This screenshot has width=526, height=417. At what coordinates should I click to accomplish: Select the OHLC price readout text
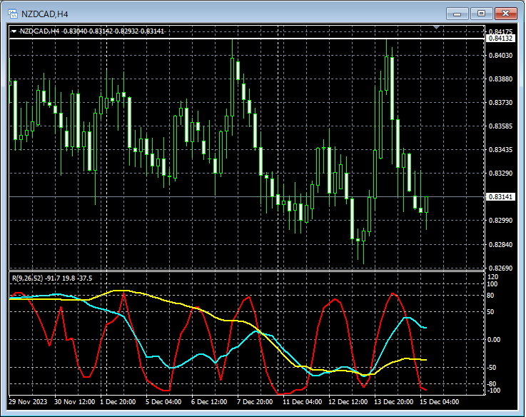pos(113,31)
